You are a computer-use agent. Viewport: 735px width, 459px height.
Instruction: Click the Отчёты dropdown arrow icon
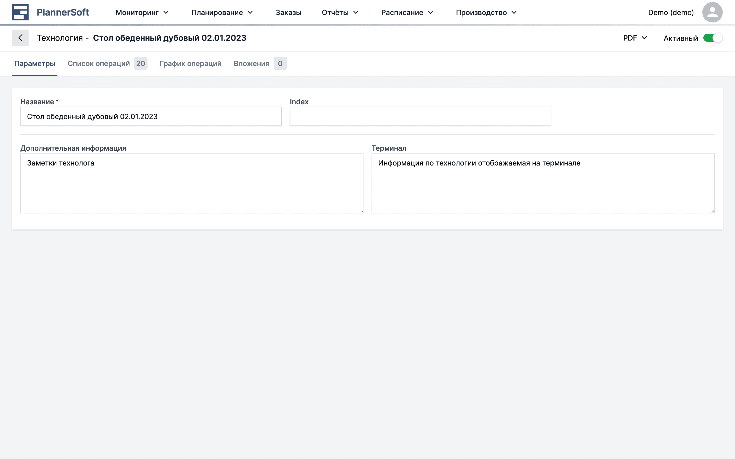356,13
